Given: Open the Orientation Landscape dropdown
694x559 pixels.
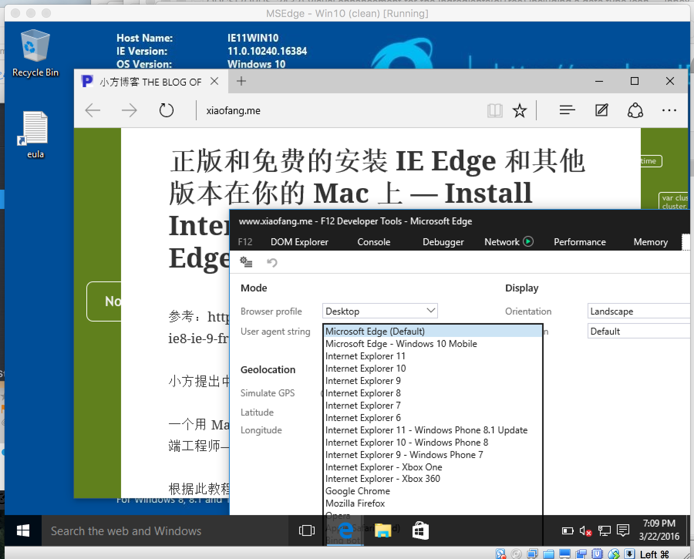Looking at the screenshot, I should click(639, 311).
